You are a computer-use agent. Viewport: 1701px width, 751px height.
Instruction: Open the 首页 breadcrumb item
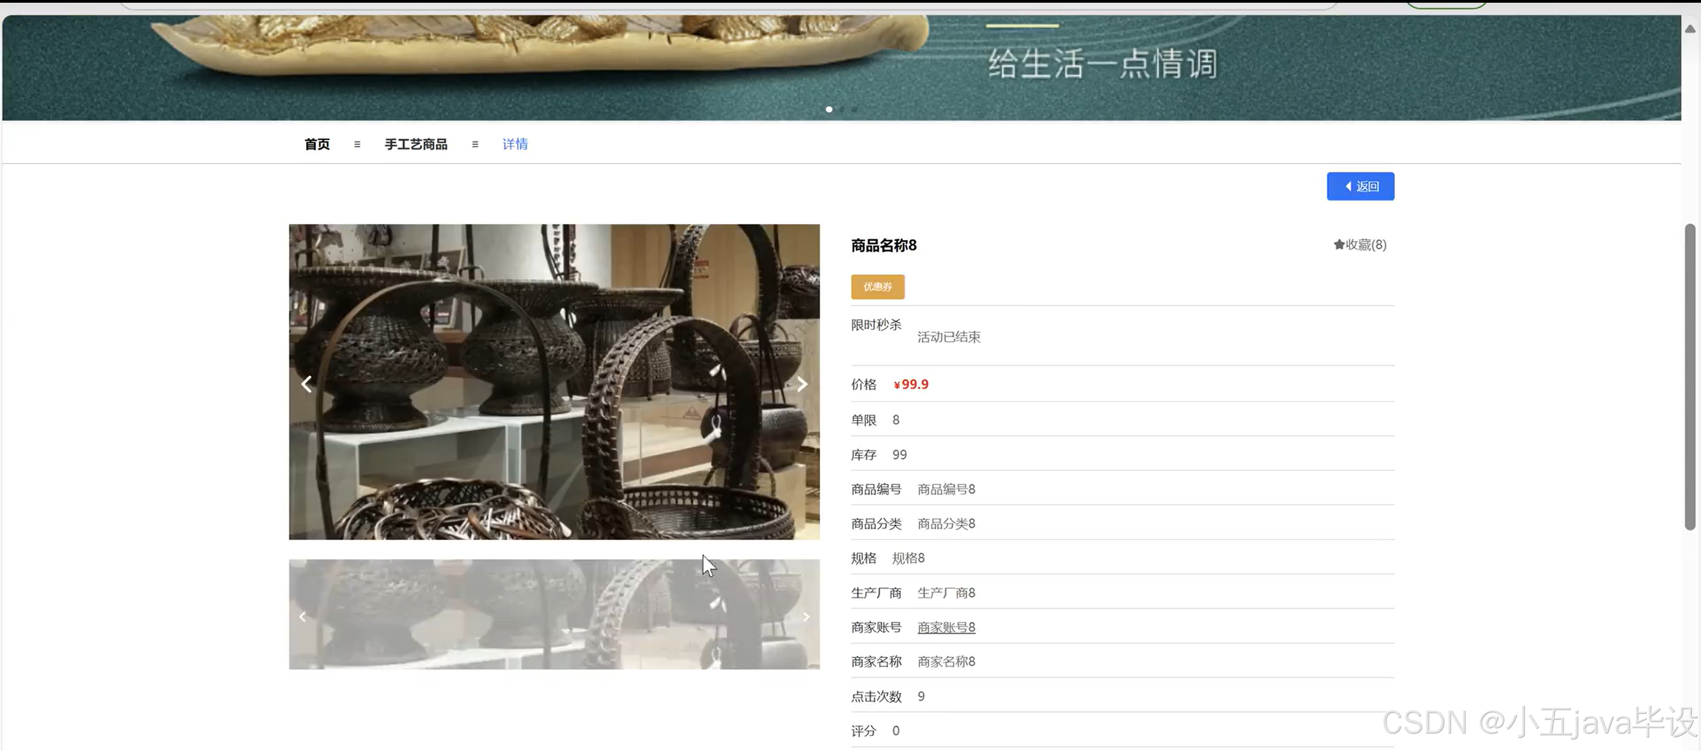317,144
